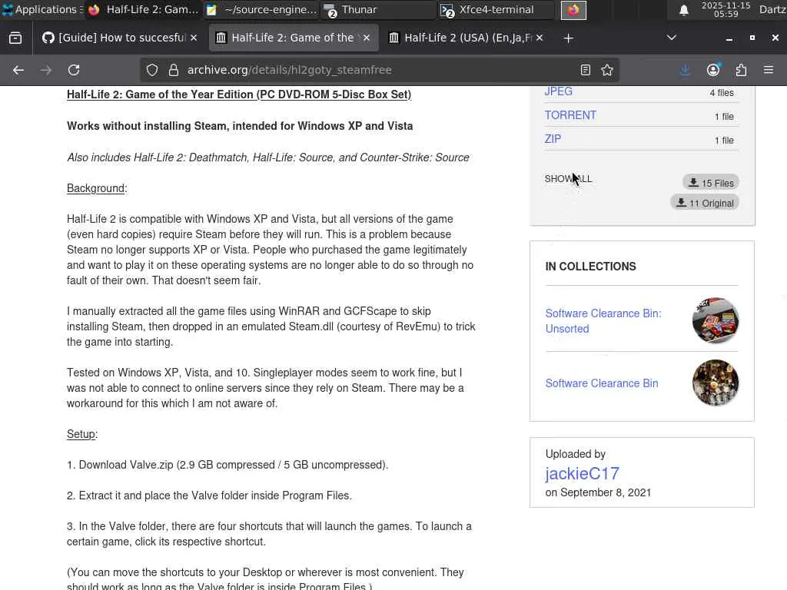The image size is (787, 590).
Task: Open the Firefox account icon
Action: point(713,70)
